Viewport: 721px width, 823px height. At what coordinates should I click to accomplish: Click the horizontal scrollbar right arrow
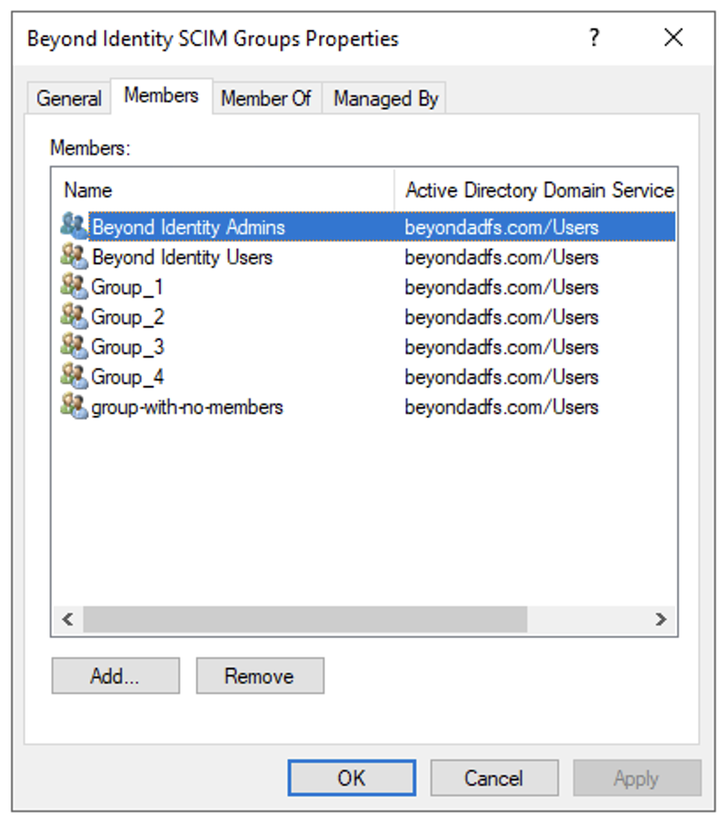coord(661,619)
